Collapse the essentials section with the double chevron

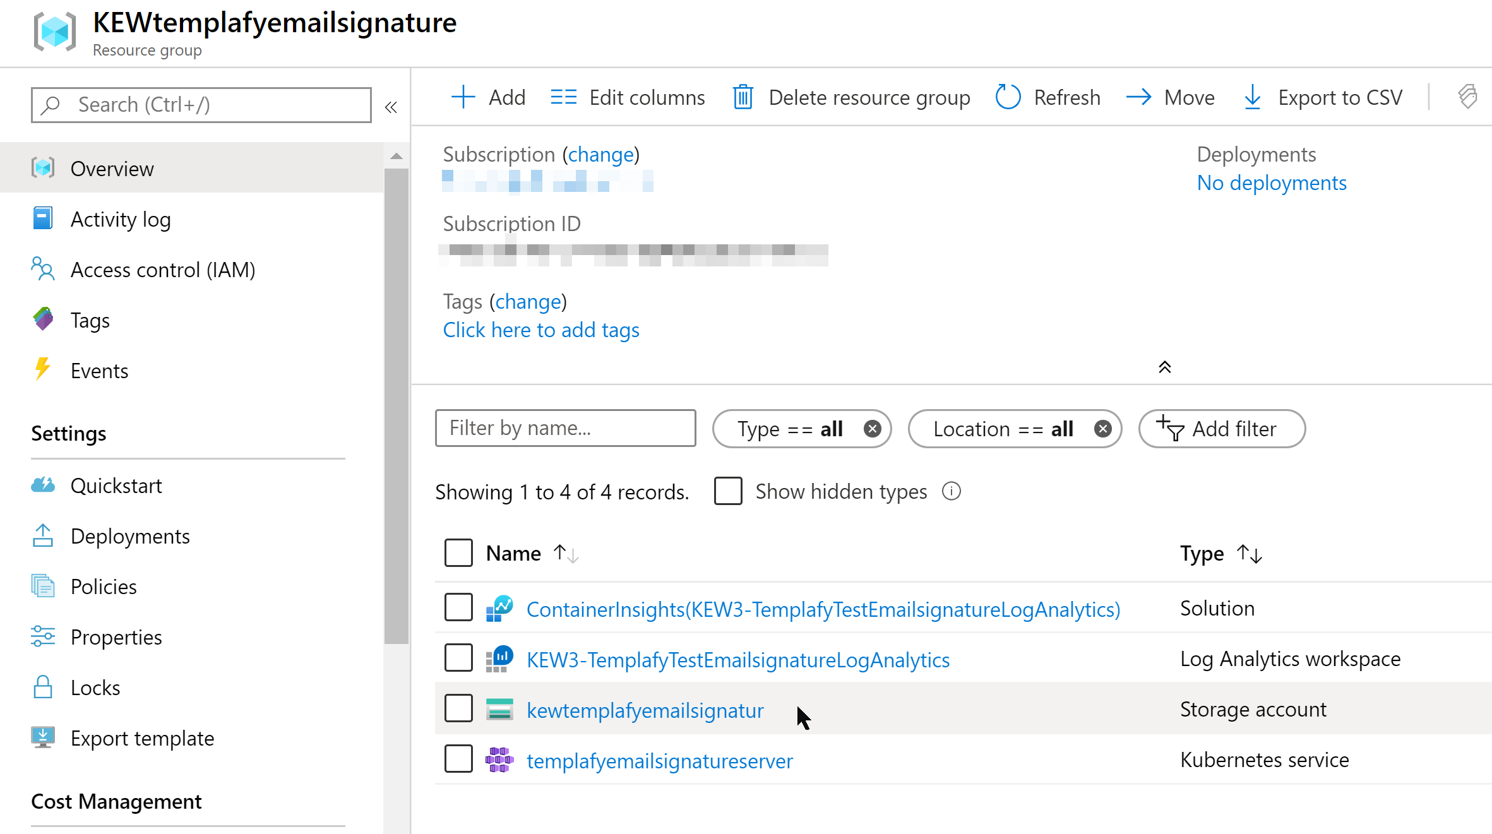(1164, 367)
